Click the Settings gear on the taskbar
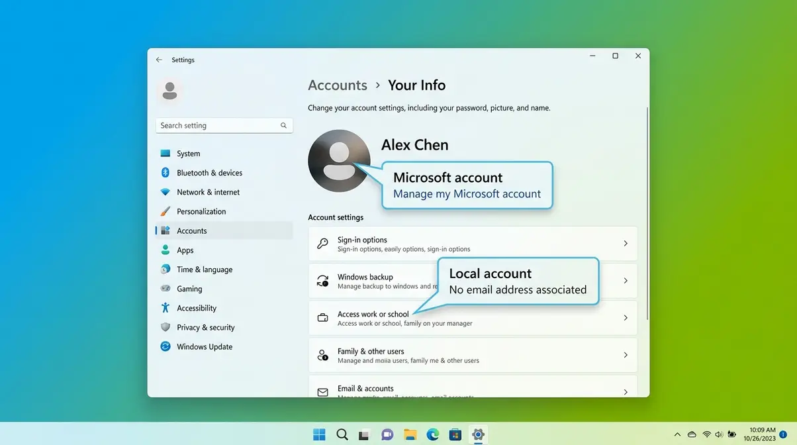Image resolution: width=797 pixels, height=445 pixels. click(477, 434)
